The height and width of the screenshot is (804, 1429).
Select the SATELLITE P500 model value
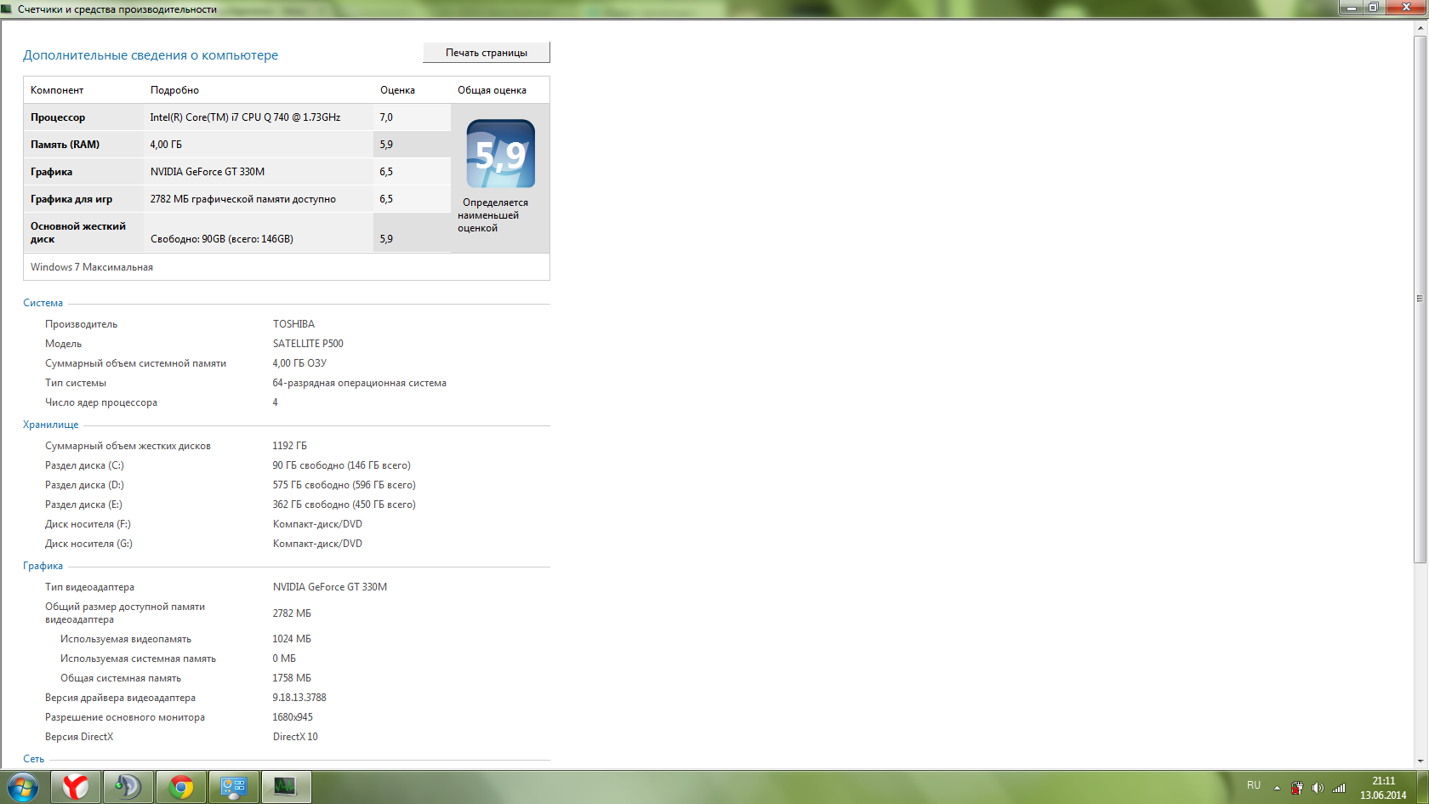308,344
